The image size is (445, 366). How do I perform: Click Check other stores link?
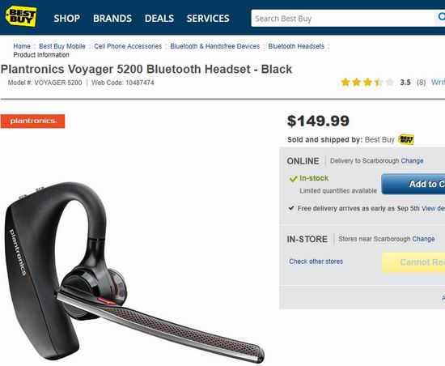[316, 262]
